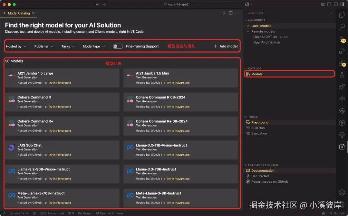The height and width of the screenshot is (216, 348).
Task: Collapse the Remote models tree node
Action: click(x=248, y=31)
